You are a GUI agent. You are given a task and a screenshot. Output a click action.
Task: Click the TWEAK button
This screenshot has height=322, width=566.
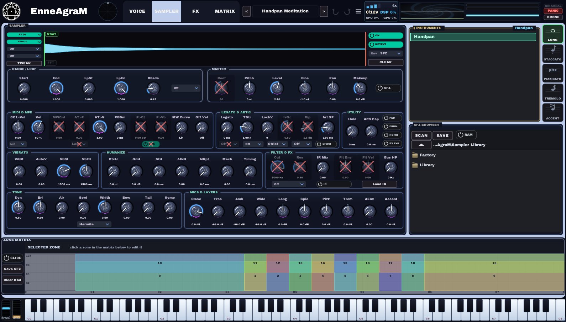click(24, 63)
